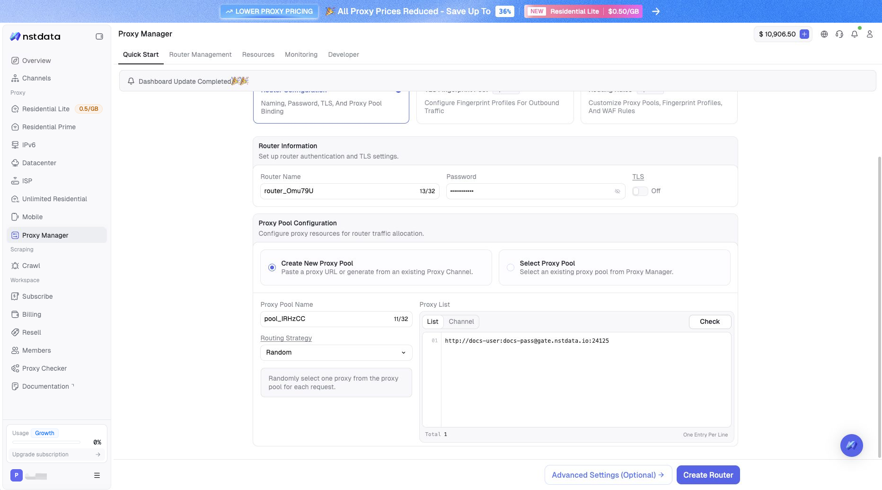This screenshot has width=882, height=490.
Task: Switch proxy list to Channel mode
Action: pos(461,321)
